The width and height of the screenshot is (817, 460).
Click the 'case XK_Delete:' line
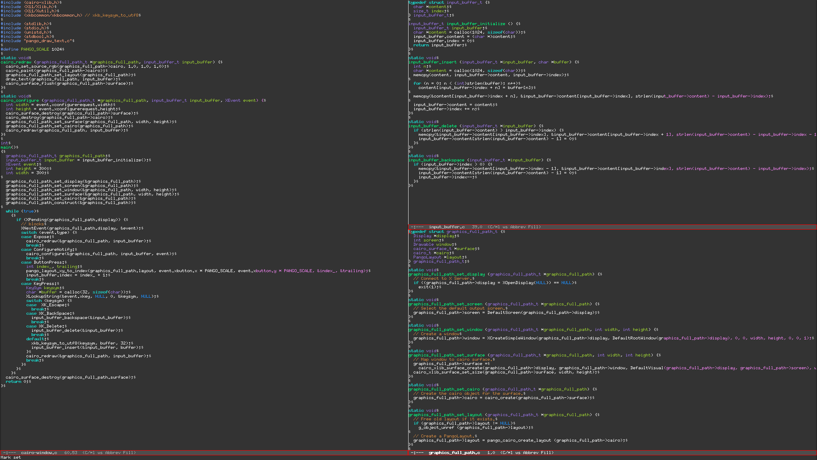pyautogui.click(x=46, y=326)
